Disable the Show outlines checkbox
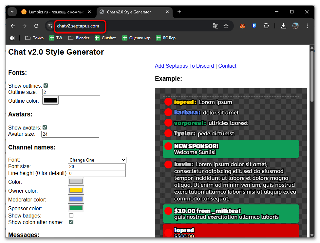The image size is (320, 243). pyautogui.click(x=46, y=86)
